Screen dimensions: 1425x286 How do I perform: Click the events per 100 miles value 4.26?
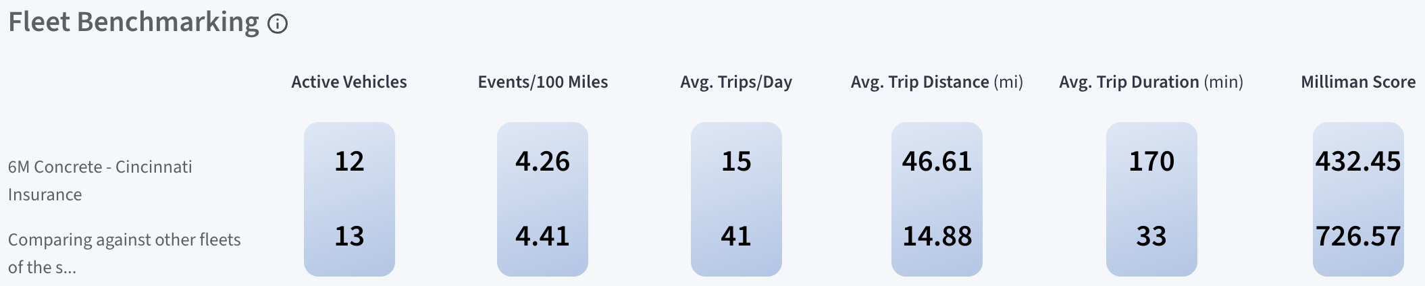(x=542, y=161)
